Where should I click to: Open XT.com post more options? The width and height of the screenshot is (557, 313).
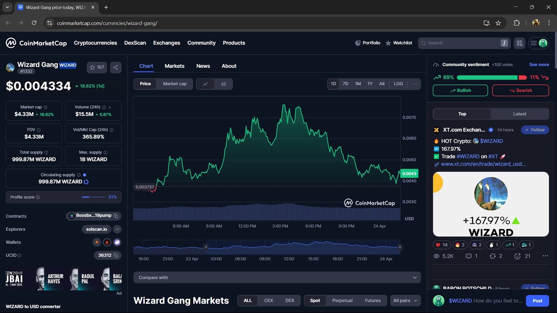pos(545,256)
